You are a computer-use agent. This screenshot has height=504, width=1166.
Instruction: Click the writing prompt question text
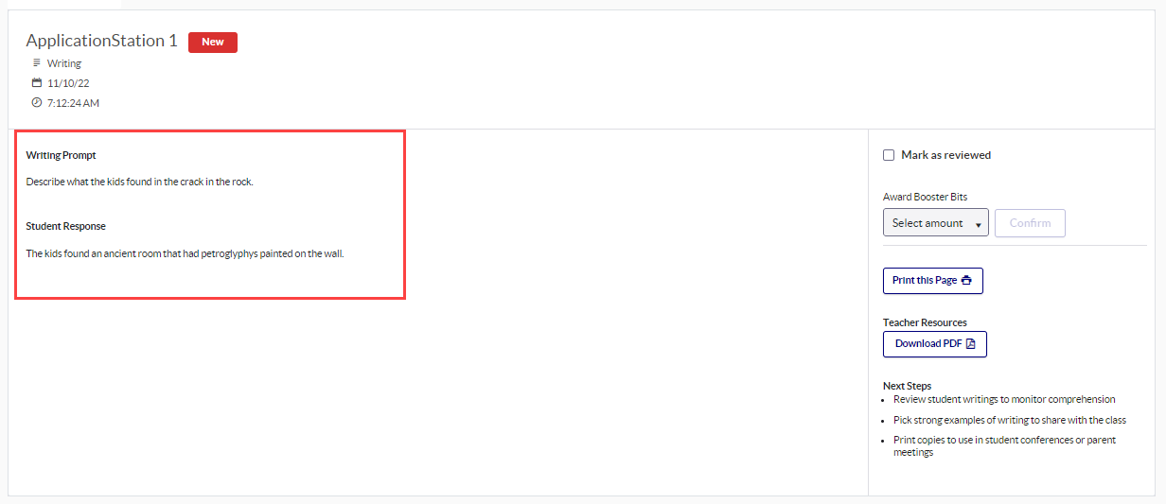139,182
